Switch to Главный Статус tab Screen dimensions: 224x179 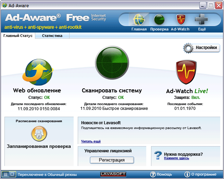tap(18, 36)
